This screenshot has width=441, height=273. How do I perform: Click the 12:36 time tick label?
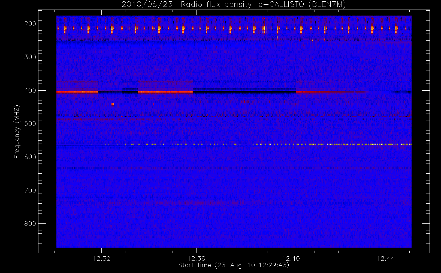click(x=196, y=259)
